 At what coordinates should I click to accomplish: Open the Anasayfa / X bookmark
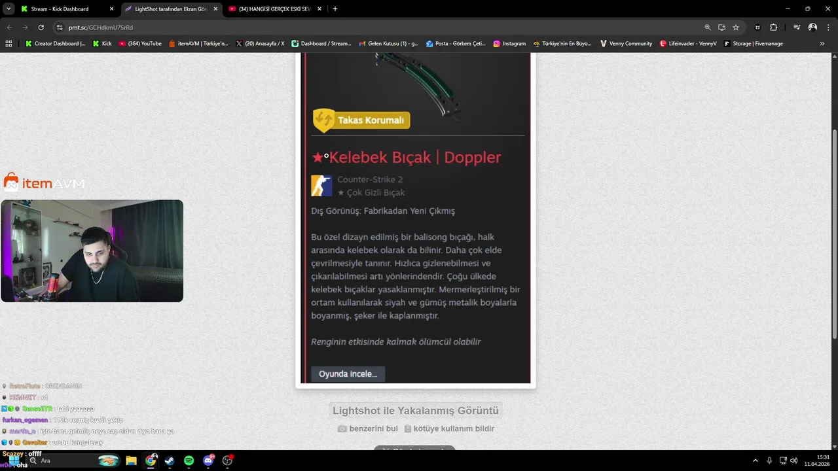click(260, 44)
